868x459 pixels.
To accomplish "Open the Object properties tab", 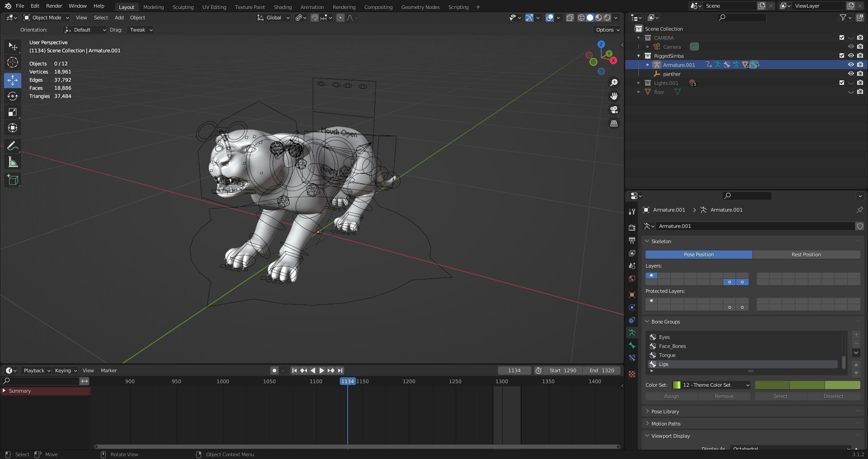I will click(632, 294).
